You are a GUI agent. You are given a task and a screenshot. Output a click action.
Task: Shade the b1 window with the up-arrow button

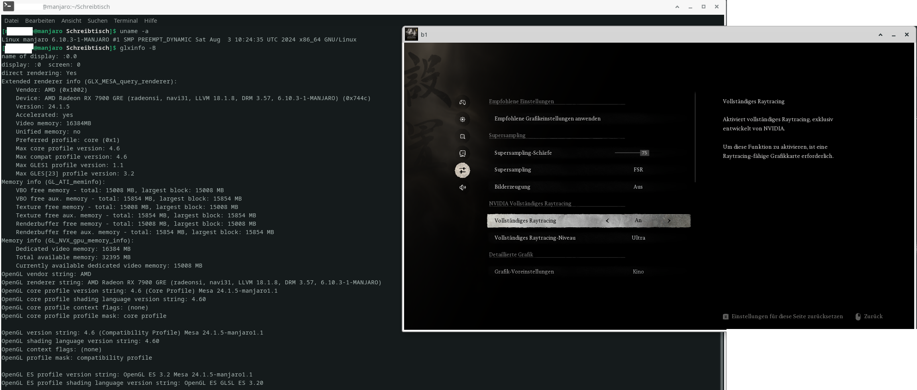click(880, 35)
